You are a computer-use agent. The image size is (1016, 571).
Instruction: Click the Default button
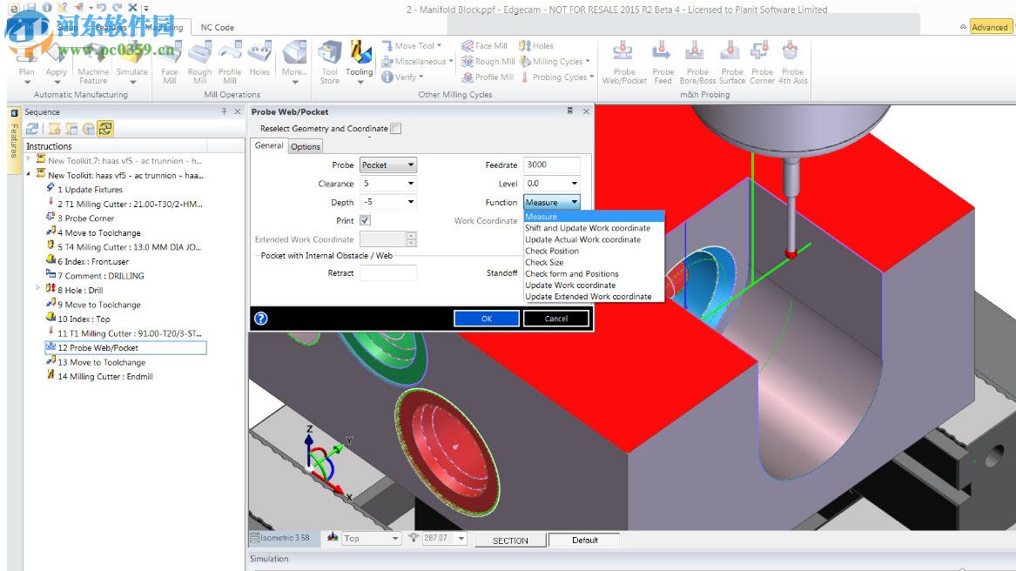tap(584, 540)
